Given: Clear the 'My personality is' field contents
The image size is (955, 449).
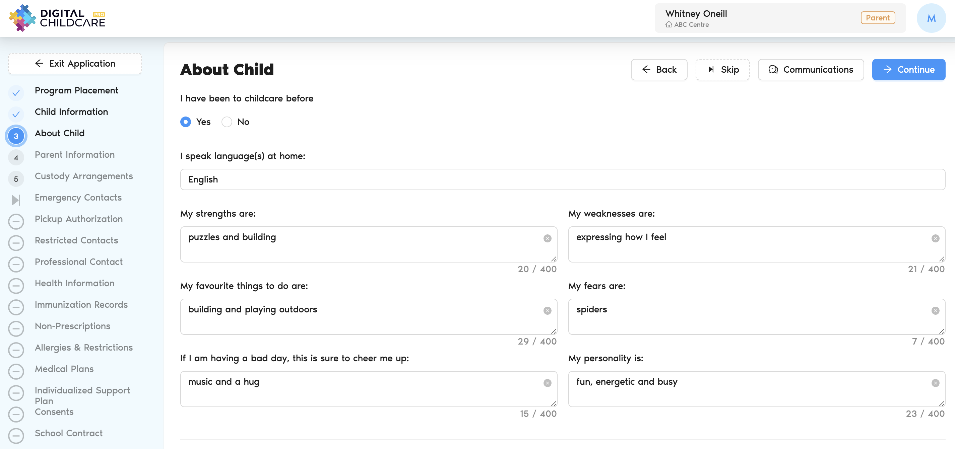Looking at the screenshot, I should point(935,383).
